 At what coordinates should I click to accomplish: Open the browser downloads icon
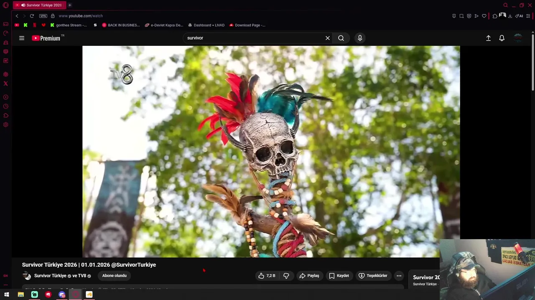510,16
